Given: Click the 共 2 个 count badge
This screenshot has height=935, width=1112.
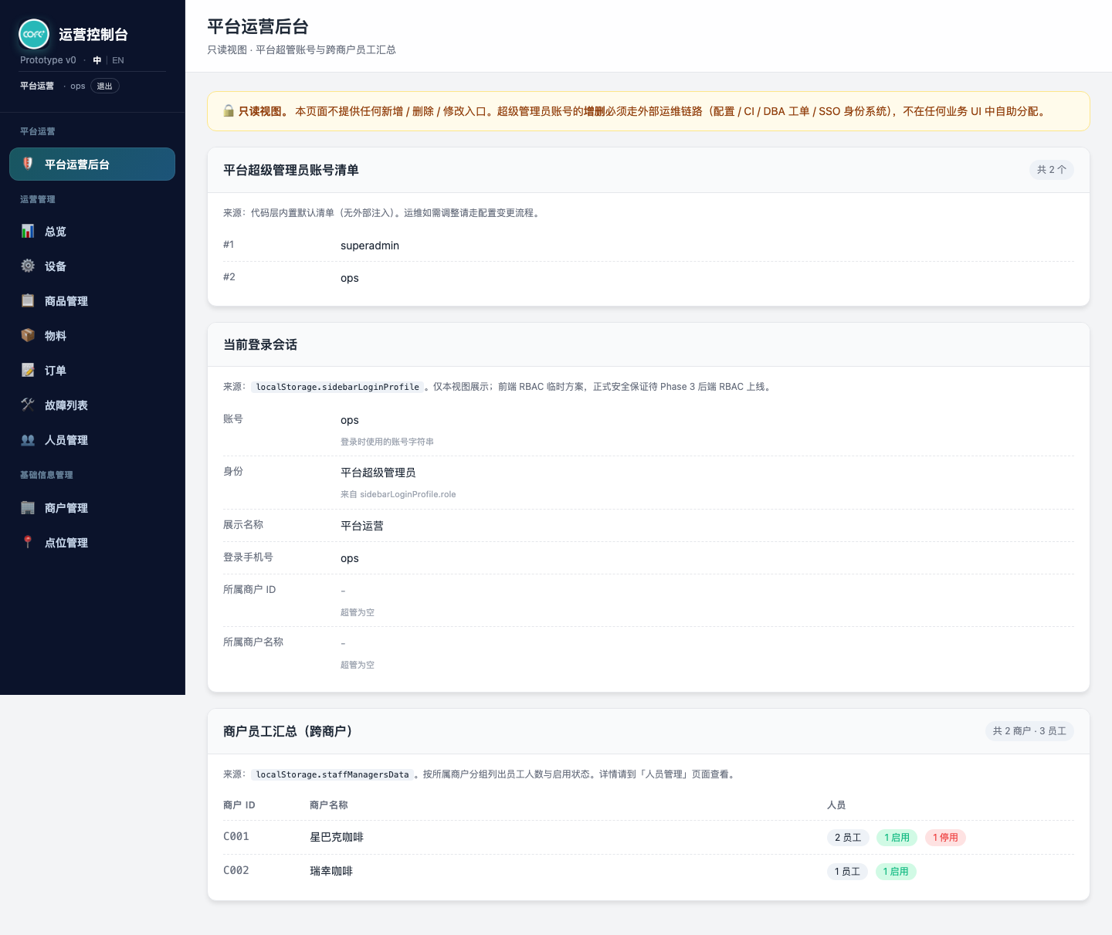Looking at the screenshot, I should [x=1052, y=169].
